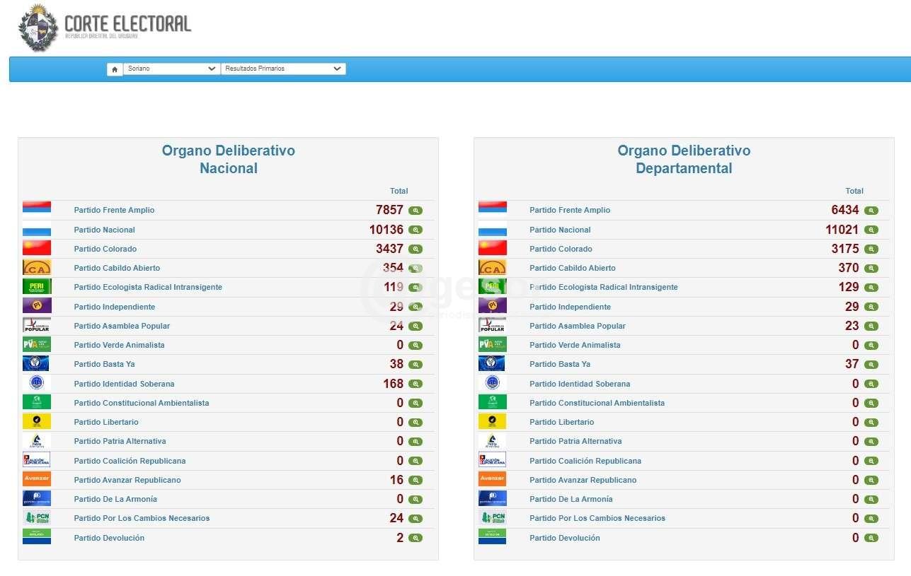Click the Avanzar orange logo in Departamental panel

click(493, 479)
